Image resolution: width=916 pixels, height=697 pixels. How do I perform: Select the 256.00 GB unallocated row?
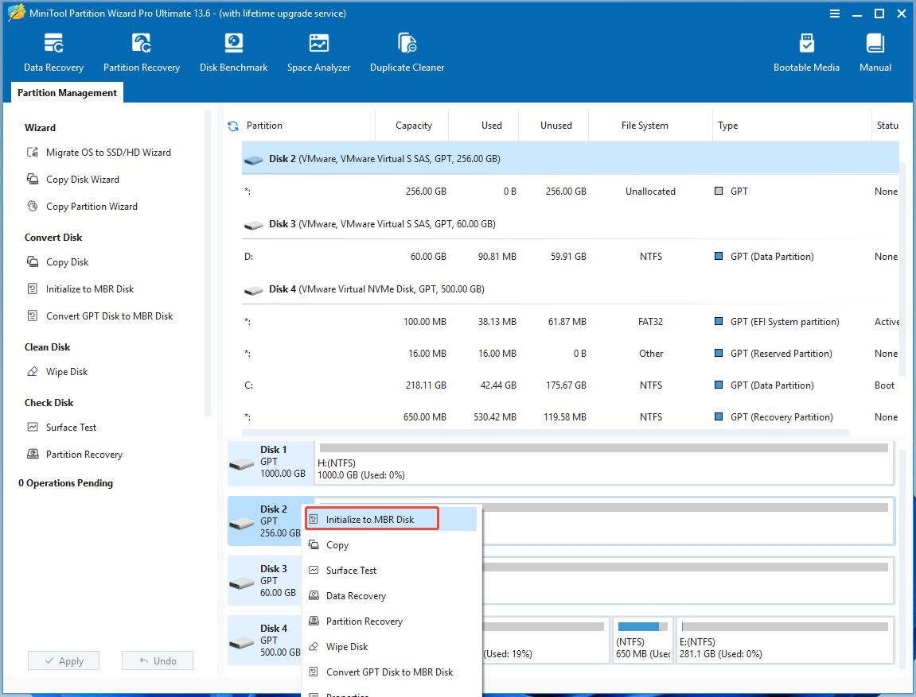(x=570, y=192)
